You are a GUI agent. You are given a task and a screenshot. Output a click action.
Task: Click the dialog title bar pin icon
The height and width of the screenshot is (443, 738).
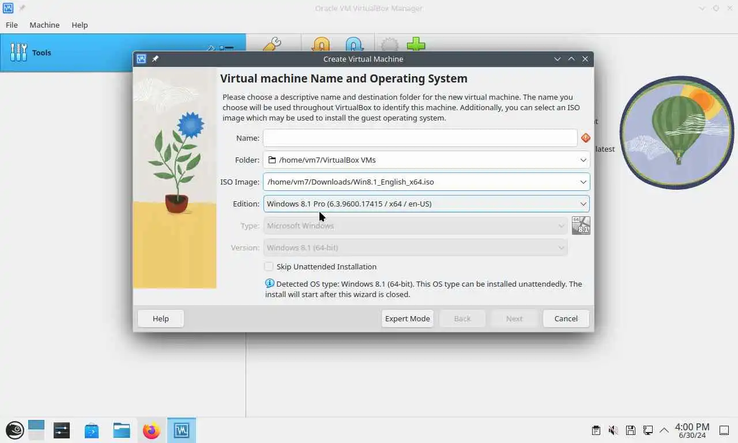tap(155, 59)
